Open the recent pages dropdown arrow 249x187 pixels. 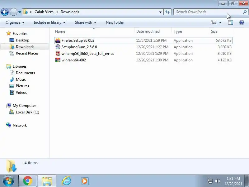pyautogui.click(x=20, y=12)
